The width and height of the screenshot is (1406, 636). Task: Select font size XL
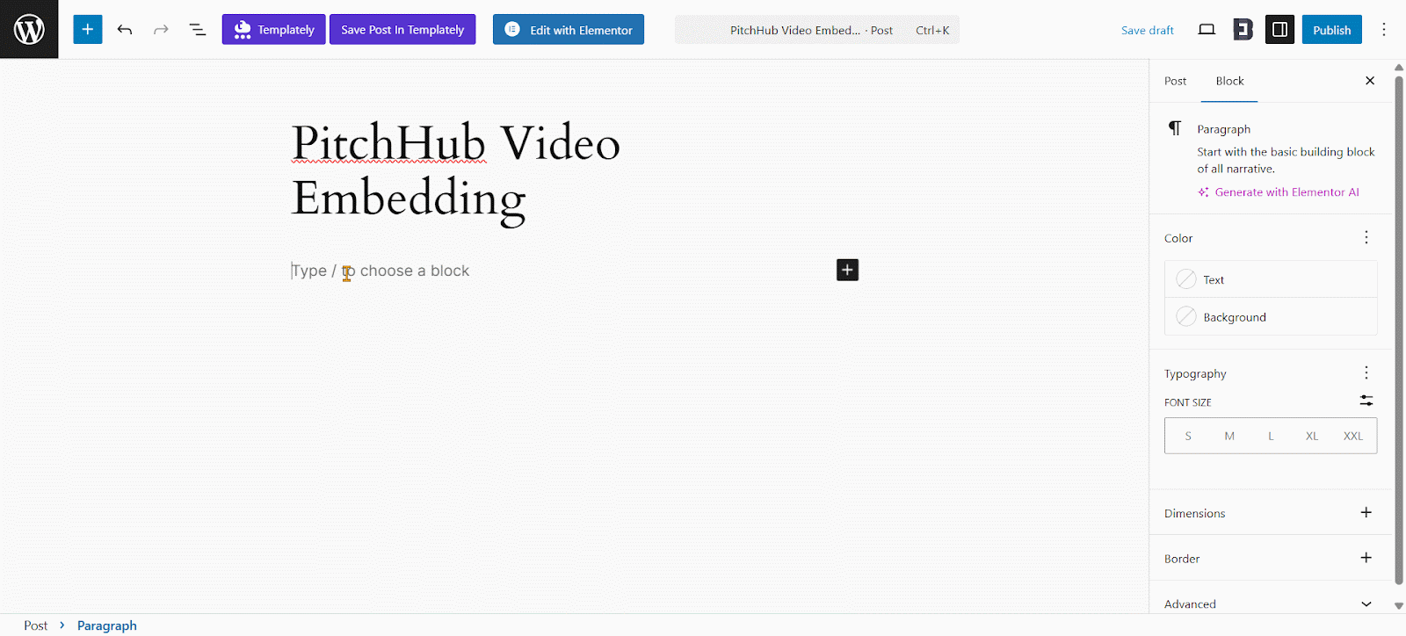[1312, 436]
